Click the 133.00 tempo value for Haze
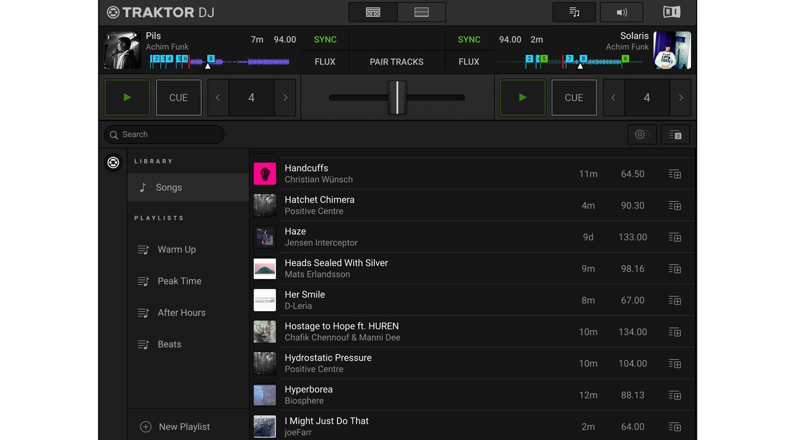The width and height of the screenshot is (797, 440). (632, 237)
